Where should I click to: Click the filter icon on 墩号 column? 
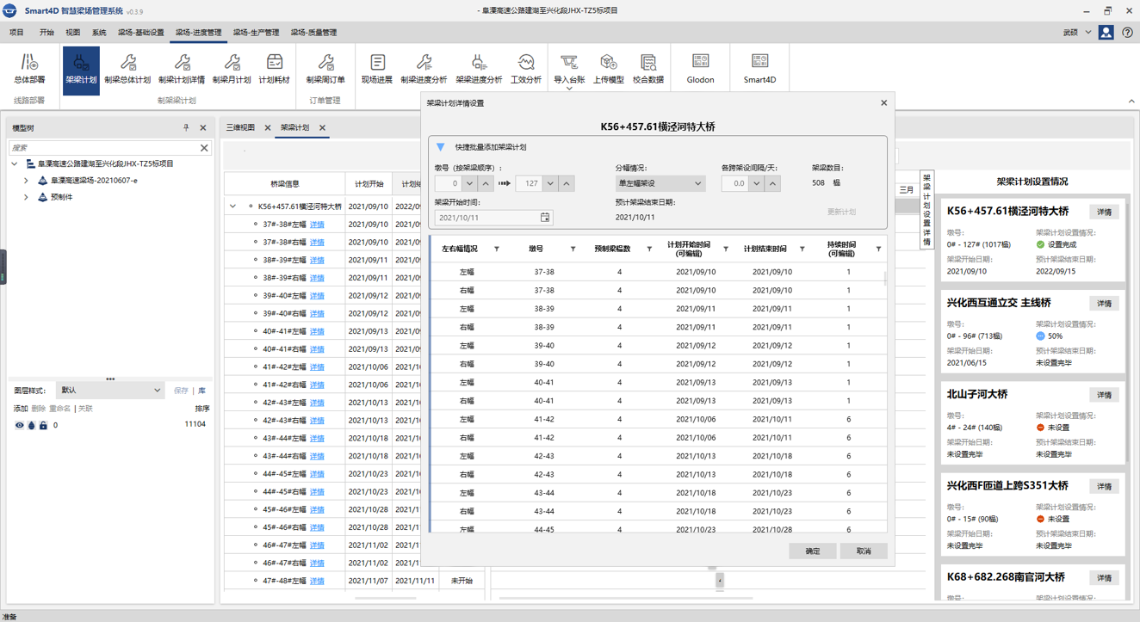pos(573,249)
